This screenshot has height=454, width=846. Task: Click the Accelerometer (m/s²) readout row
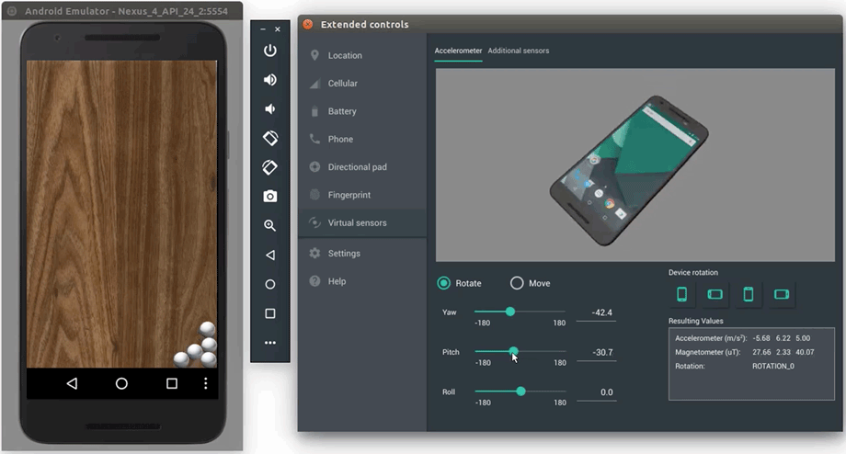point(743,338)
